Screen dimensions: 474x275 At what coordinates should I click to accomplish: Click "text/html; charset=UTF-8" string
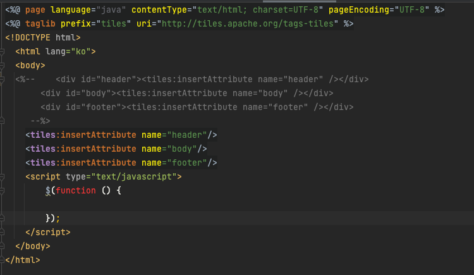(258, 10)
